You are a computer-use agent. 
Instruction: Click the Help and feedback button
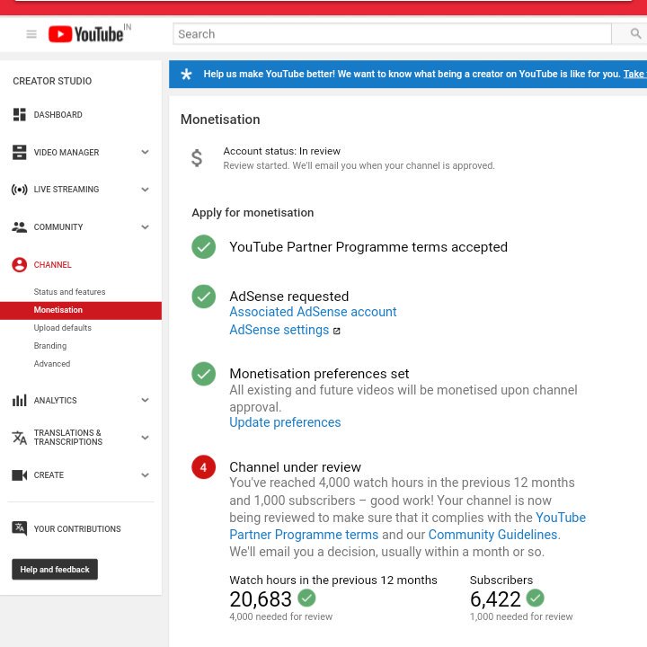click(55, 570)
